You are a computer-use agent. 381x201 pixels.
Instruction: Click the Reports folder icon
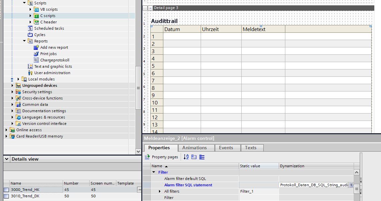(x=30, y=41)
